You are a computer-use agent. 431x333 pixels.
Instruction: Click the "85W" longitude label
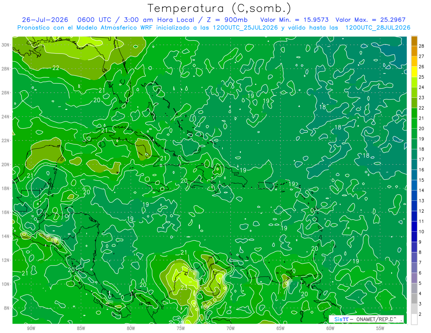tap(81, 329)
